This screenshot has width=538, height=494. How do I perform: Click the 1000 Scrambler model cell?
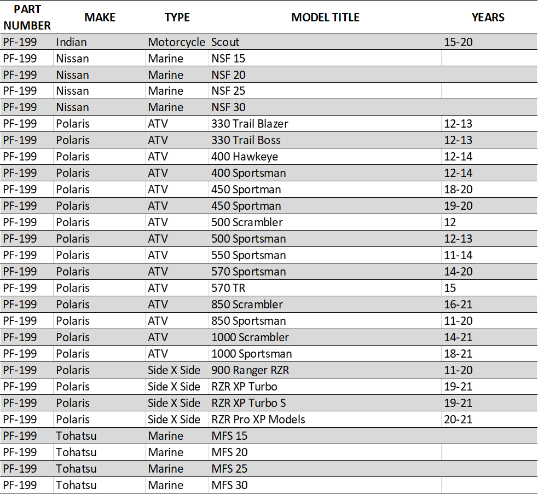[325, 337]
